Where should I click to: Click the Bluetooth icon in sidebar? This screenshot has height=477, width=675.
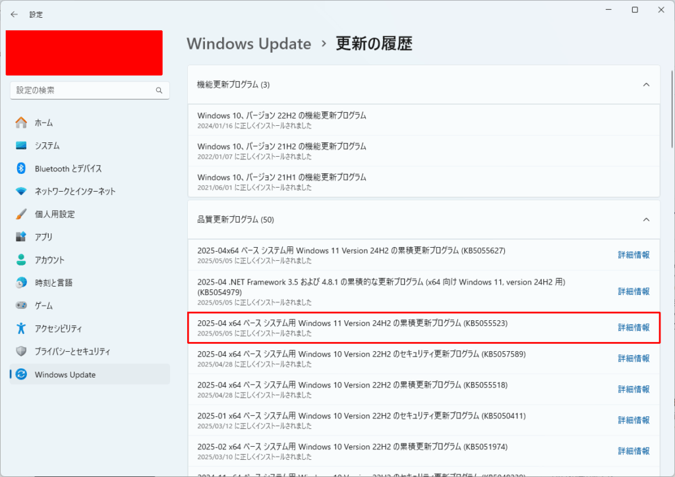pos(21,168)
